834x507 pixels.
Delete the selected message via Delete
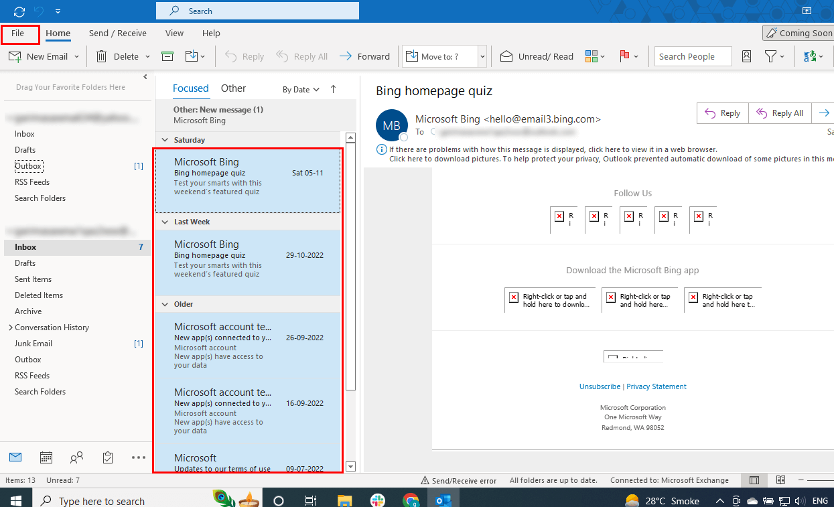(x=118, y=56)
